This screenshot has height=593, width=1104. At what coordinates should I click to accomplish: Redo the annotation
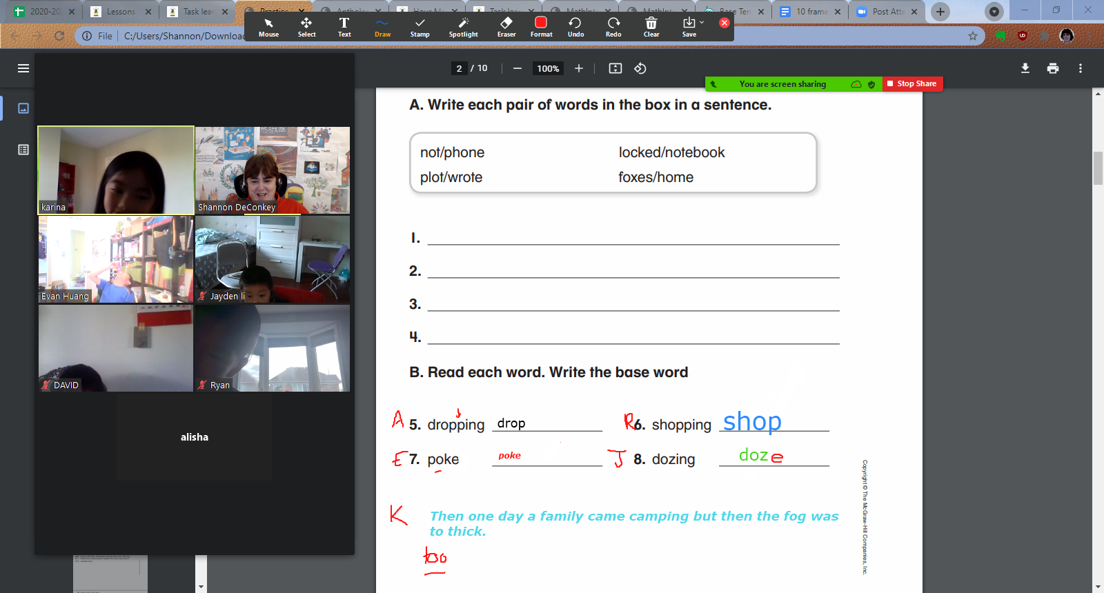(613, 28)
